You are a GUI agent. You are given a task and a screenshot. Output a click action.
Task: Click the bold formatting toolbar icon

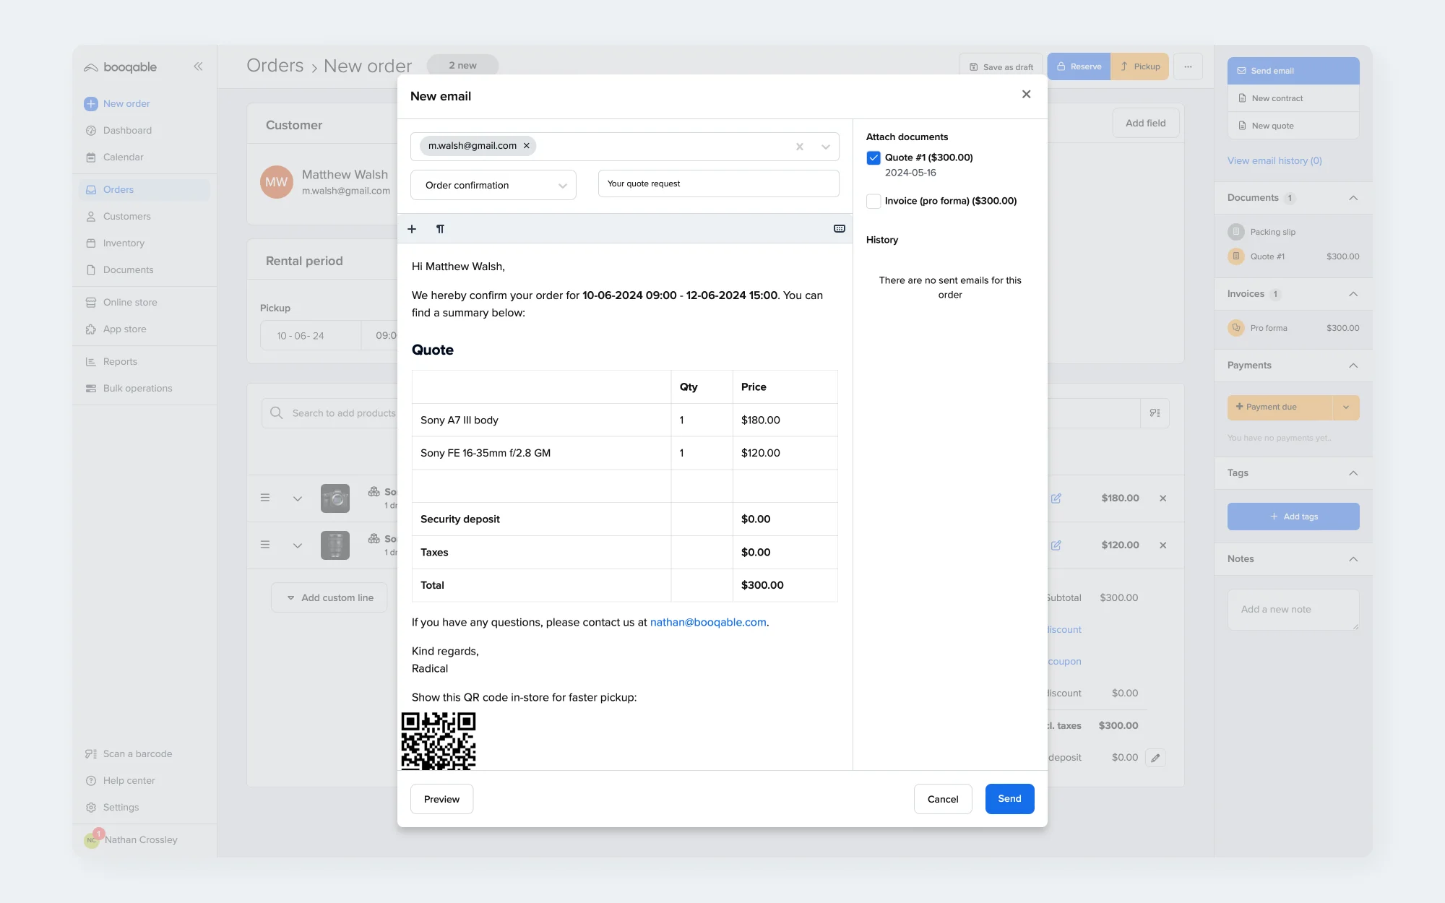coord(439,229)
